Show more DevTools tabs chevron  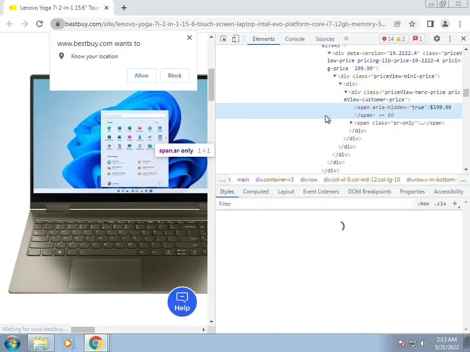[346, 38]
